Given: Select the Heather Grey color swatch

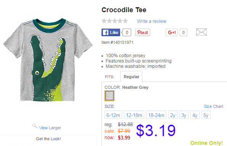Looking at the screenshot, I should point(109,96).
